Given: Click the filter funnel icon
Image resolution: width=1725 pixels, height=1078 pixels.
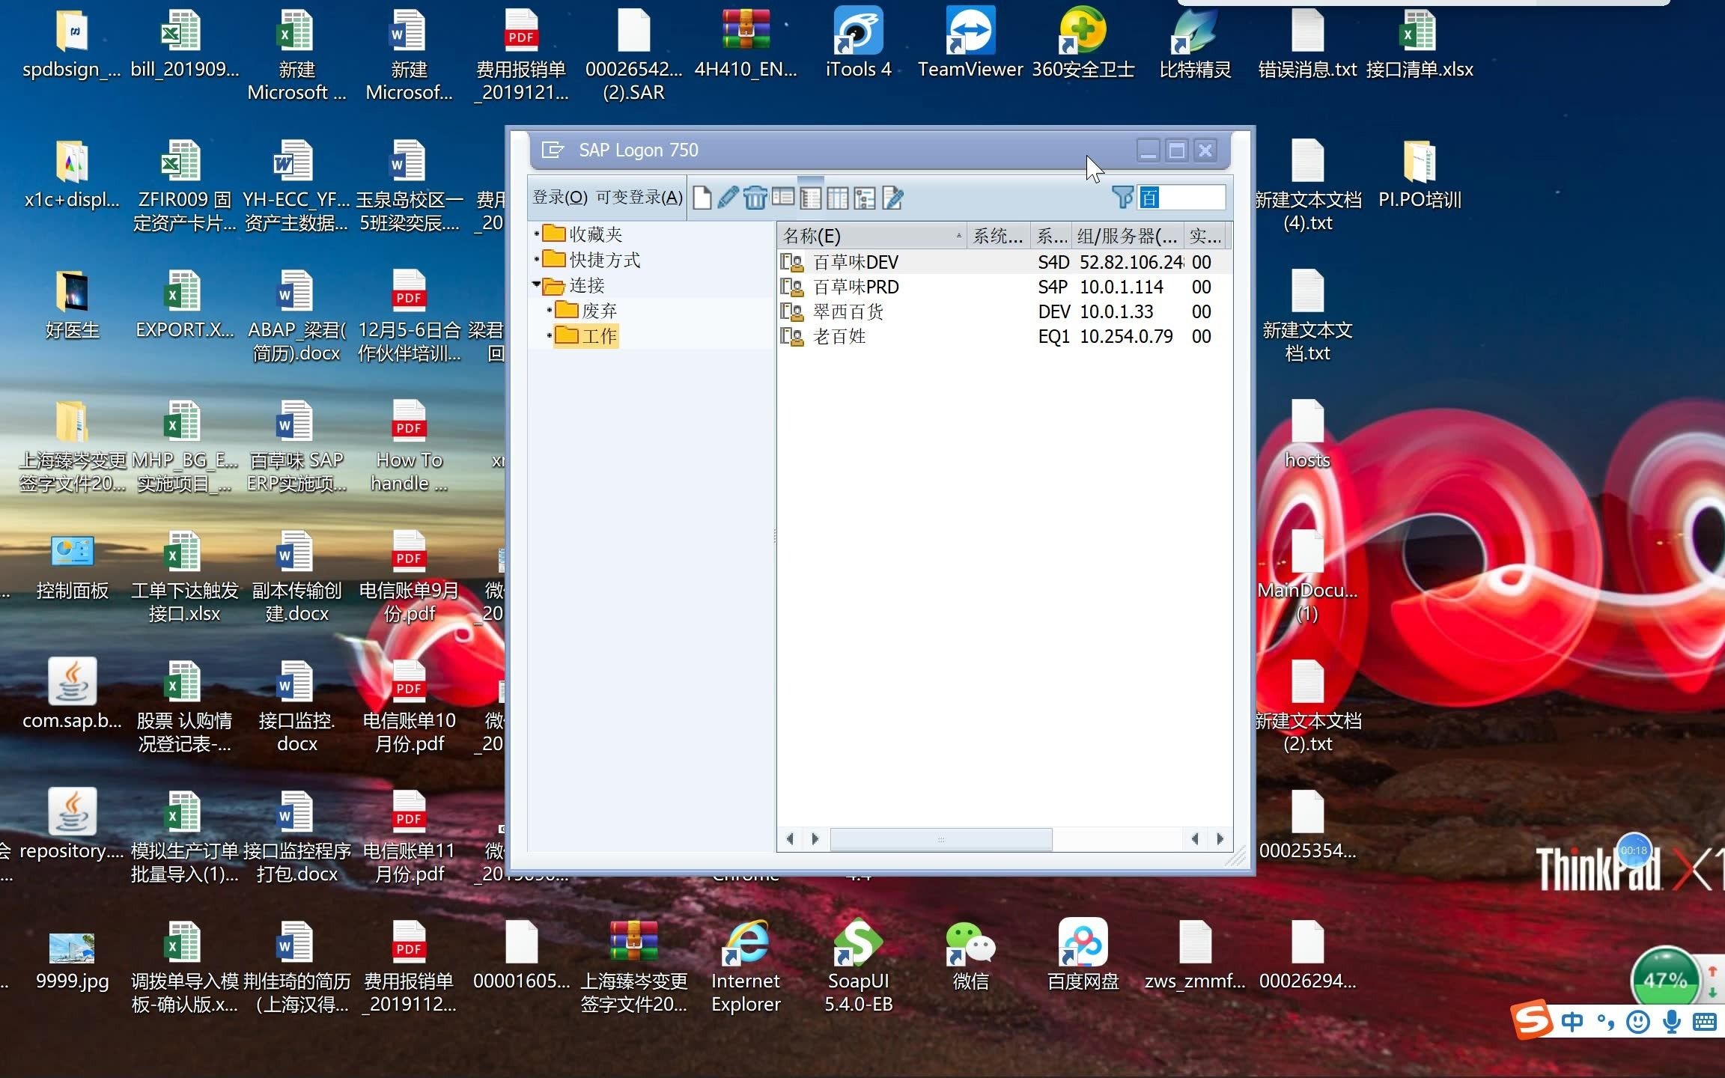Looking at the screenshot, I should [x=1122, y=197].
